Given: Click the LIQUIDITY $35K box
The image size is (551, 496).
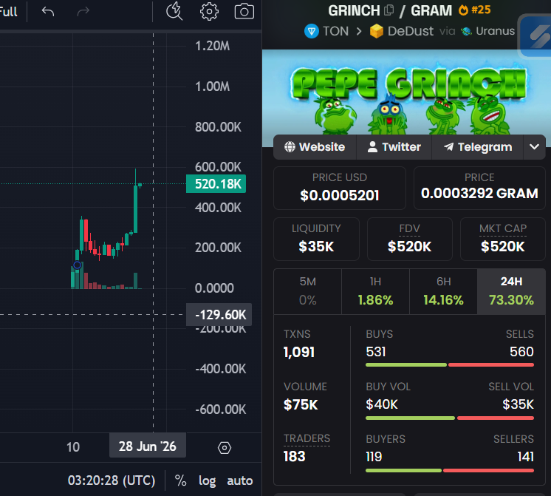Looking at the screenshot, I should tap(316, 239).
